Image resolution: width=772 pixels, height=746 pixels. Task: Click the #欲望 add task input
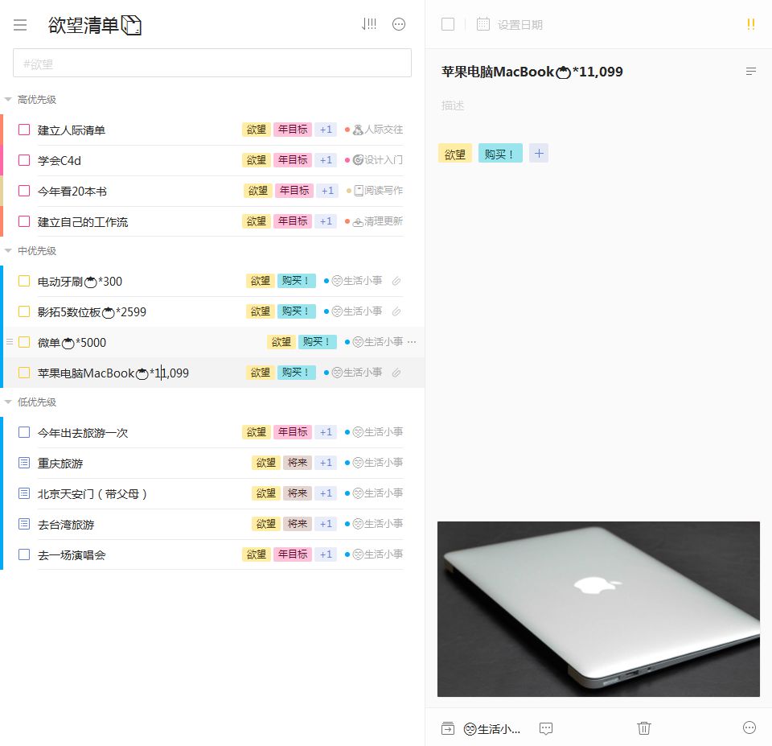[212, 63]
